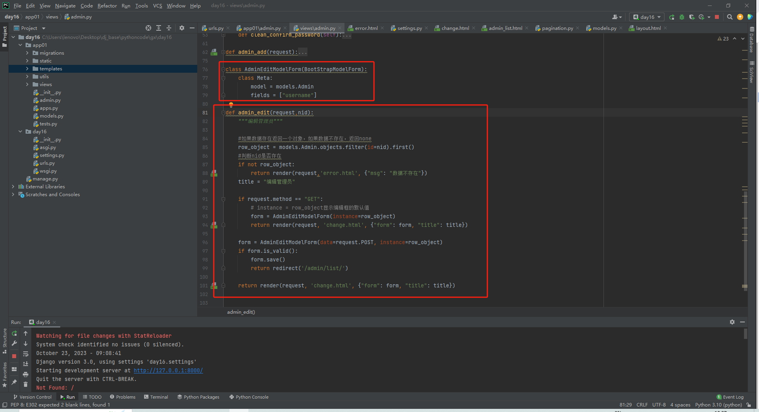Expand the migrations folder

[x=27, y=53]
